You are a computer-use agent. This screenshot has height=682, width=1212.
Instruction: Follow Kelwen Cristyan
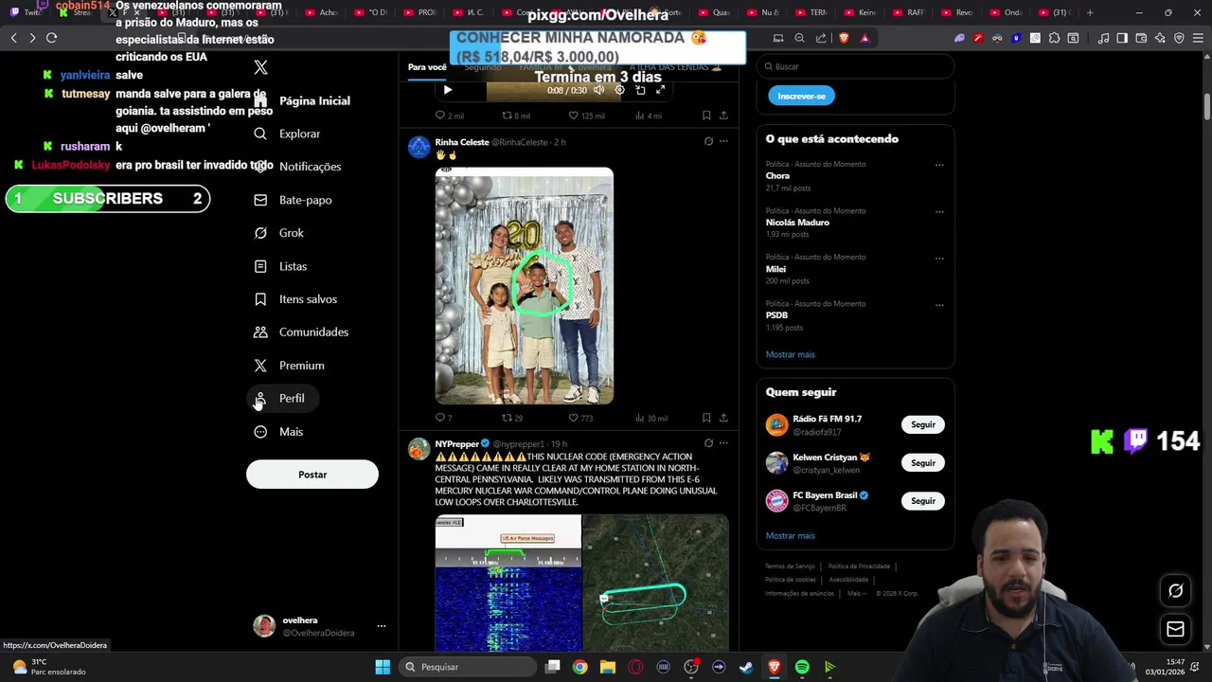pyautogui.click(x=923, y=463)
